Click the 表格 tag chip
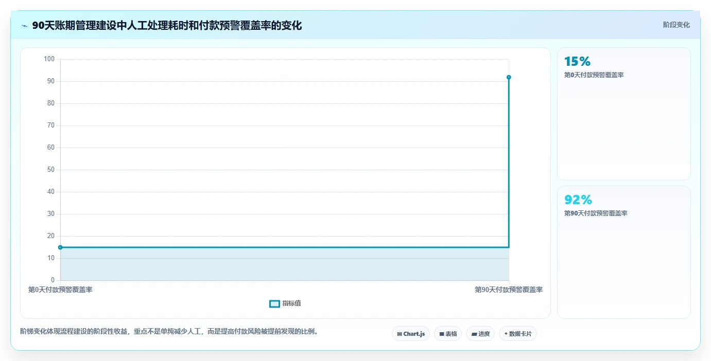This screenshot has width=711, height=361. coord(448,334)
